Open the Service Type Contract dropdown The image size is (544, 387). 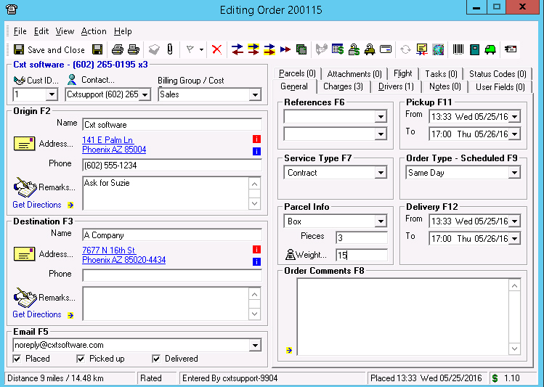click(381, 172)
